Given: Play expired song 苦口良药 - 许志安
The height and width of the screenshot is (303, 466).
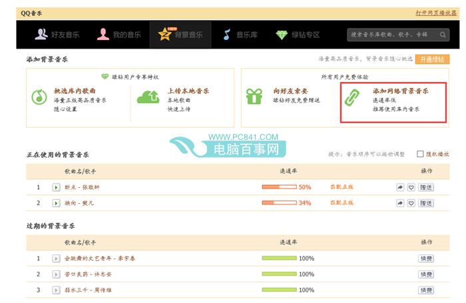Looking at the screenshot, I should tap(56, 274).
